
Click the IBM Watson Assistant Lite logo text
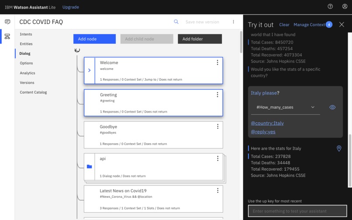point(30,7)
